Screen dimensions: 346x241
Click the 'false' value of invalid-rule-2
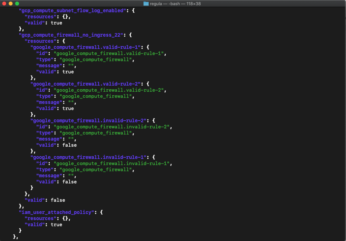coord(70,145)
